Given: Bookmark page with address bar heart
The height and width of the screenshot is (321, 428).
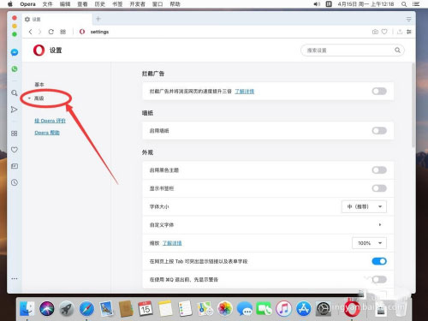Looking at the screenshot, I should (x=384, y=32).
